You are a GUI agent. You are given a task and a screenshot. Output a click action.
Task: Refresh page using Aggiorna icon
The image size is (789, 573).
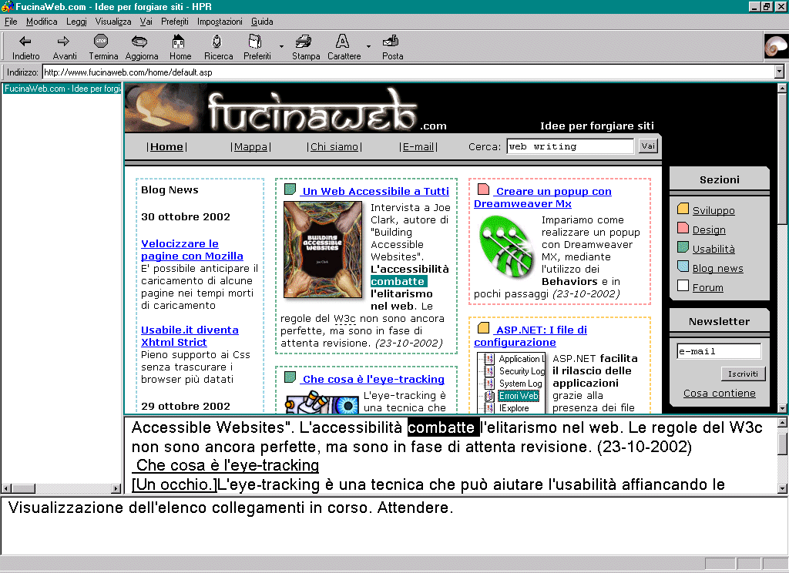140,42
